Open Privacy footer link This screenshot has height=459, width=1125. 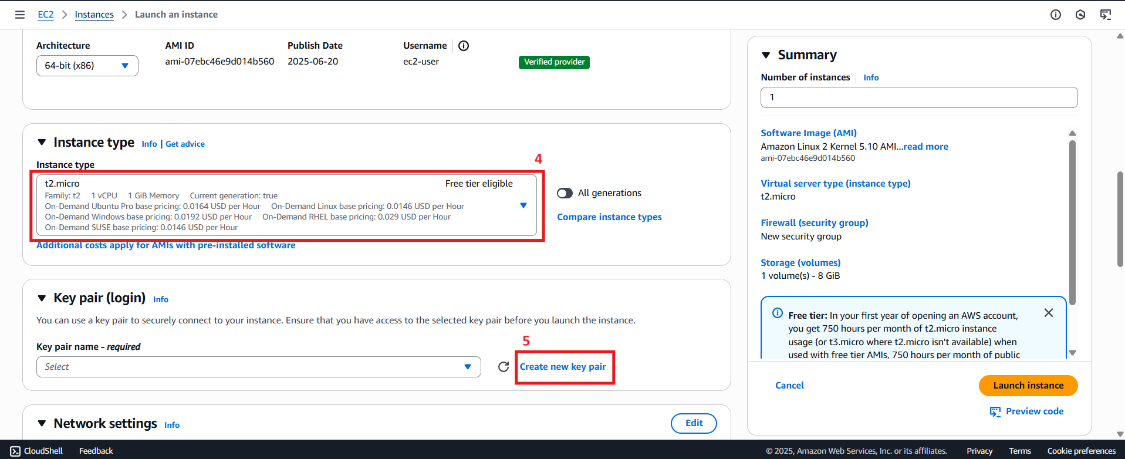tap(979, 451)
